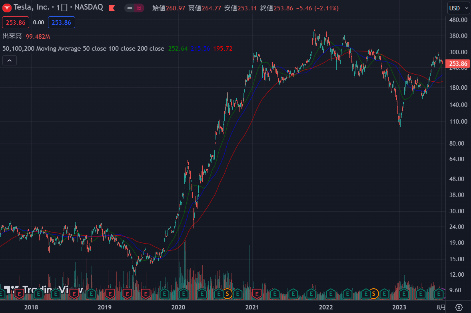Click the 出来高 volume label
471x313 pixels.
(x=12, y=36)
